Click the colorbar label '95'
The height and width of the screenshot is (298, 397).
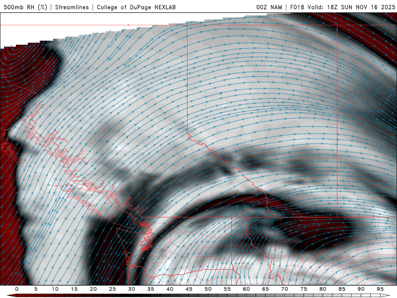tap(380, 289)
